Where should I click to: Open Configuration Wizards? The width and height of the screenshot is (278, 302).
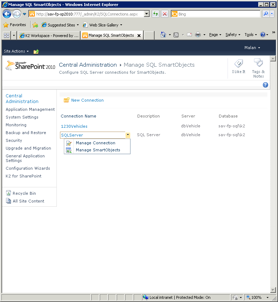[x=28, y=168]
